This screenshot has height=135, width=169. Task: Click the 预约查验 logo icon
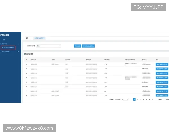click(x=1, y=35)
